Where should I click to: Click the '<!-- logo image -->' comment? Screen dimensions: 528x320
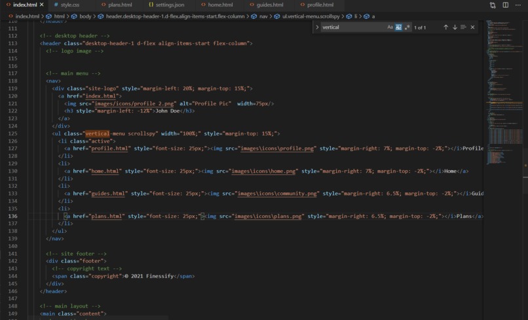75,51
